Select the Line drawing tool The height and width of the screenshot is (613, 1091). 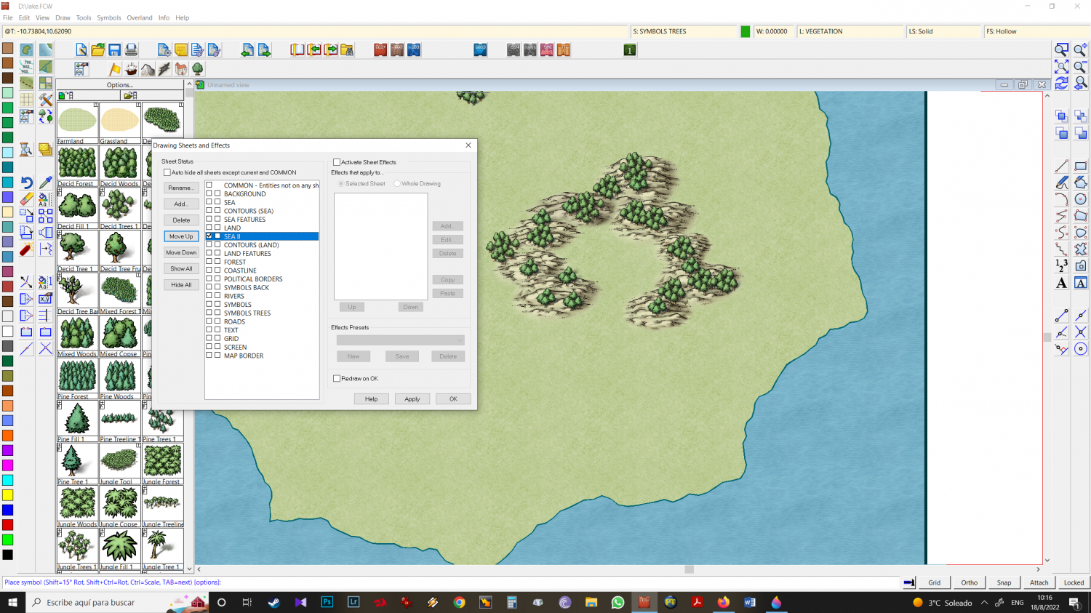coord(1062,166)
